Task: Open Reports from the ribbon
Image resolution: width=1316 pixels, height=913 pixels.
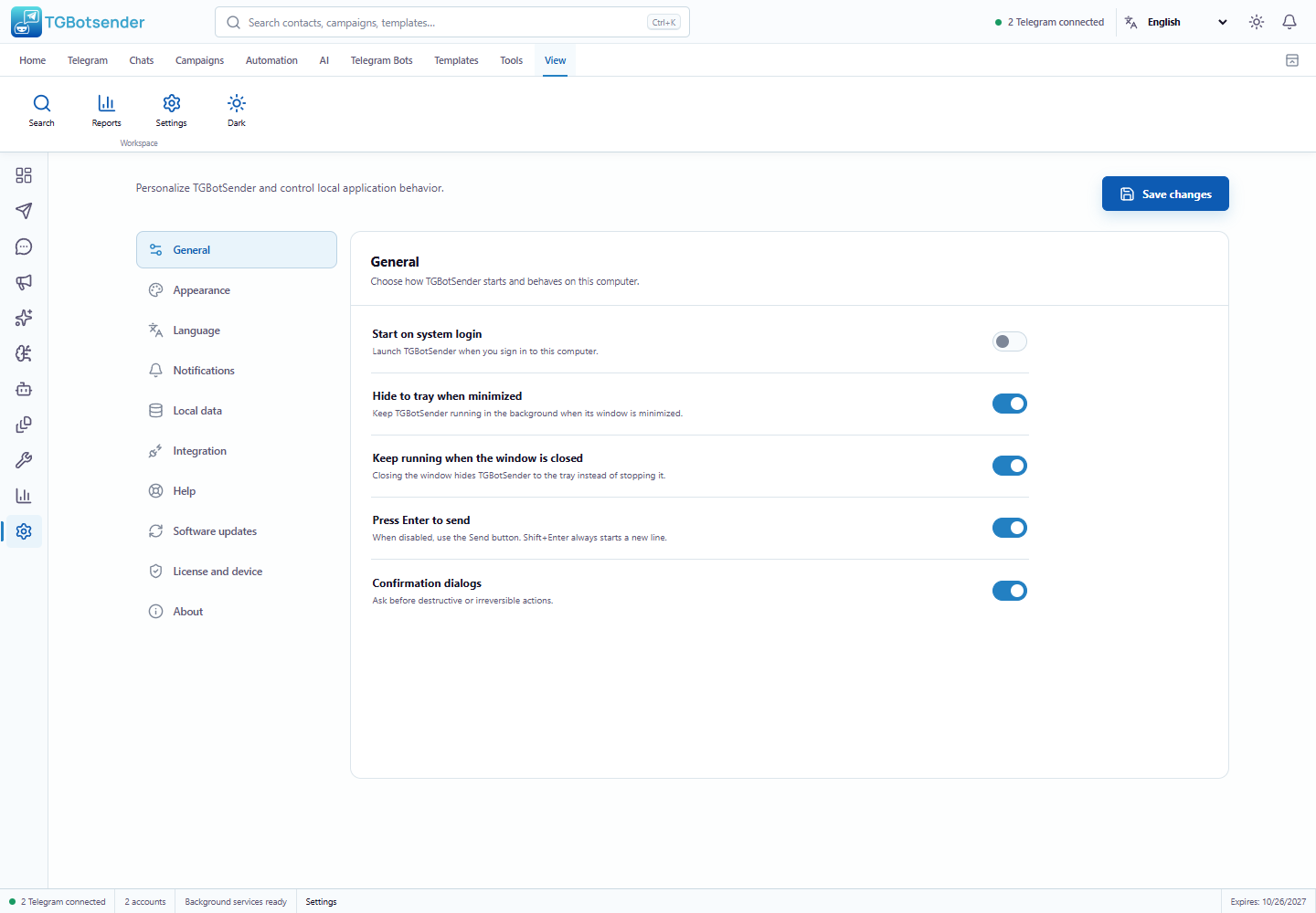Action: 106,110
